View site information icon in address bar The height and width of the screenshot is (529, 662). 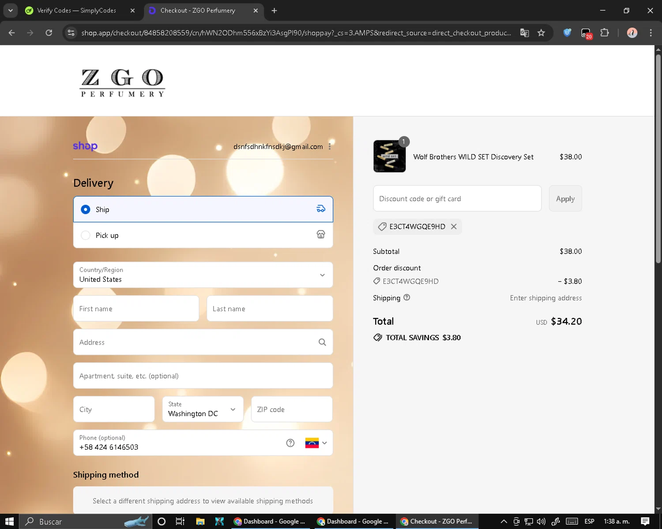pos(71,33)
